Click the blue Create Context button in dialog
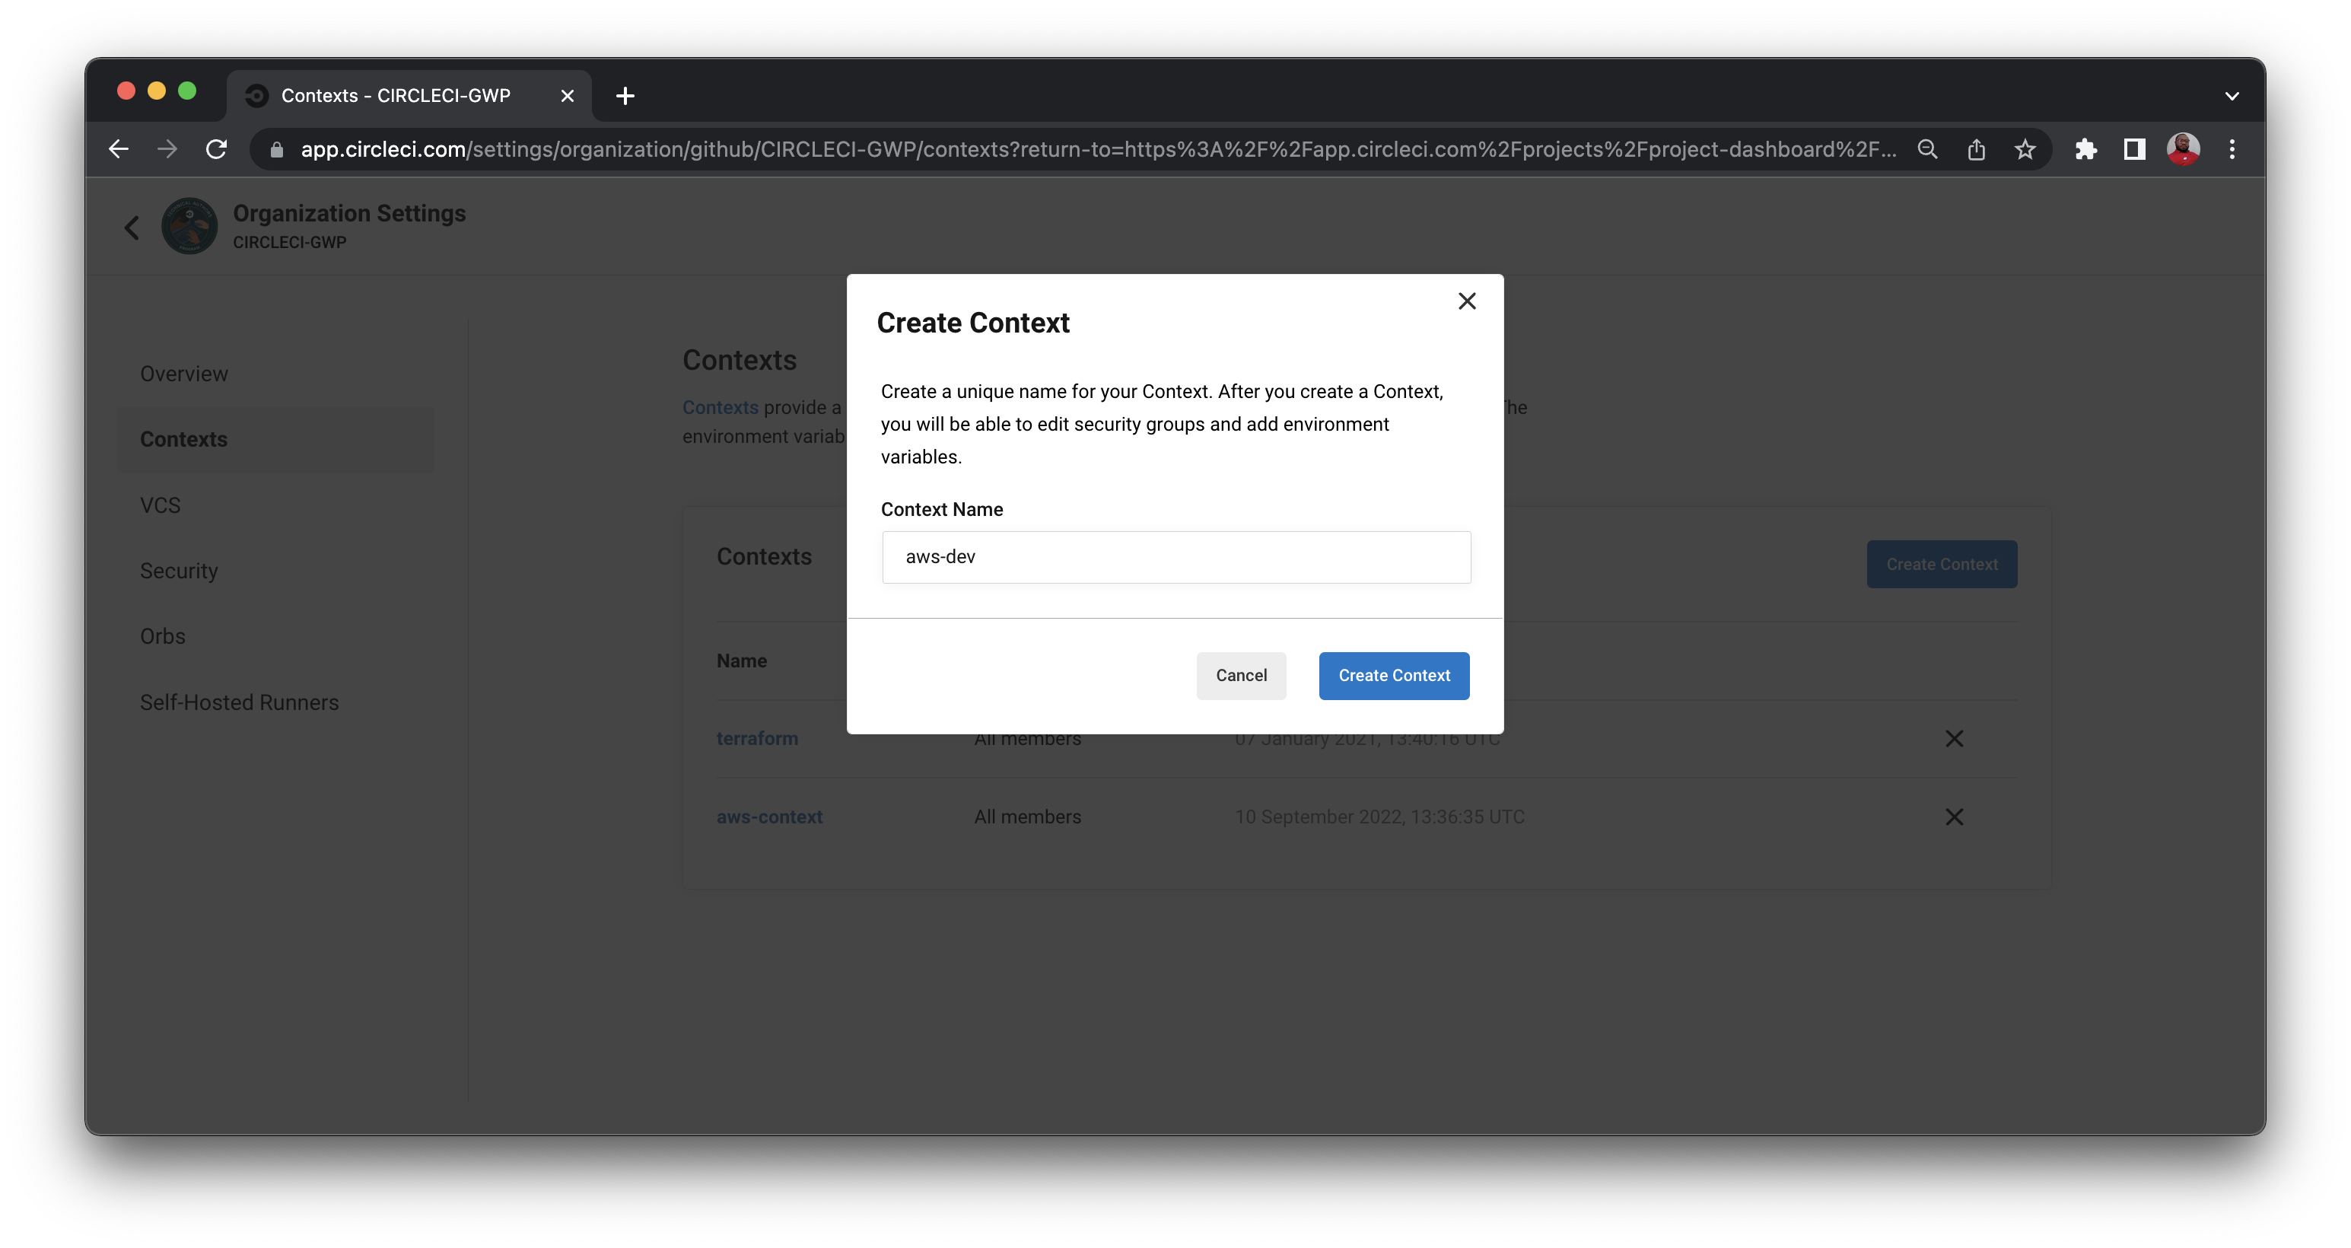This screenshot has width=2351, height=1248. tap(1394, 676)
